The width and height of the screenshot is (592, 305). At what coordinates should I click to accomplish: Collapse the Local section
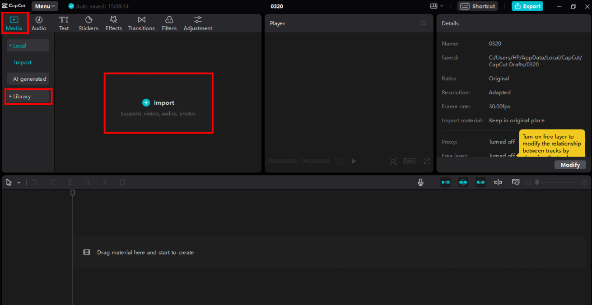(x=28, y=46)
